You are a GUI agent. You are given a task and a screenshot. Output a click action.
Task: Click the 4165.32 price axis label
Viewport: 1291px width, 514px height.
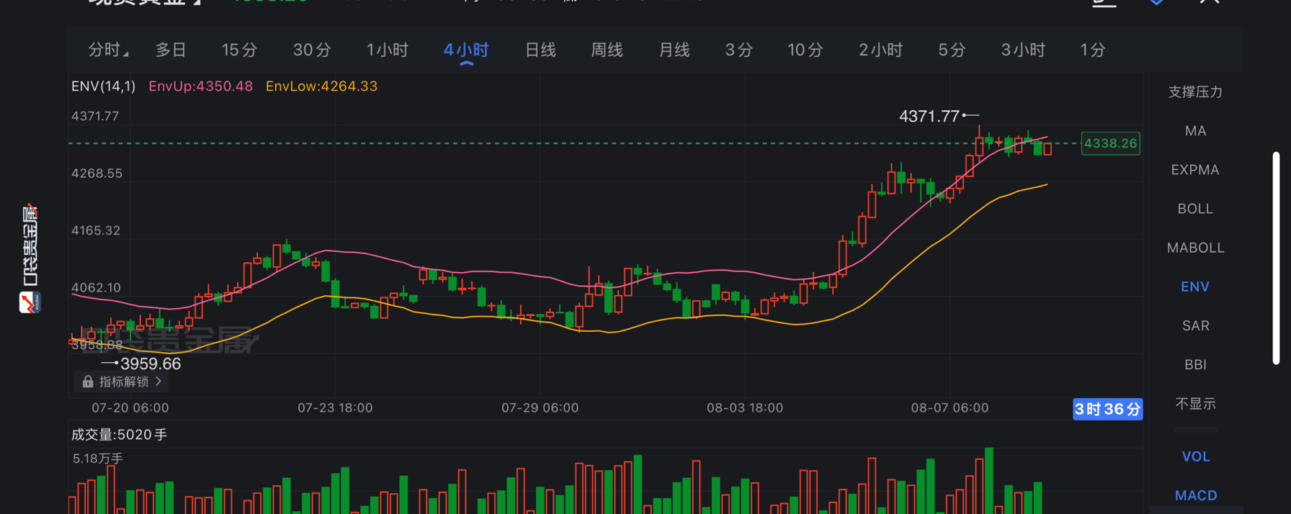pyautogui.click(x=95, y=230)
